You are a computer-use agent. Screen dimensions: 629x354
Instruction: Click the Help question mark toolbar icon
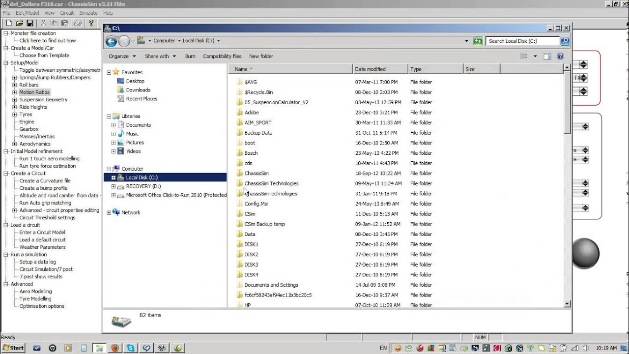coord(91,23)
